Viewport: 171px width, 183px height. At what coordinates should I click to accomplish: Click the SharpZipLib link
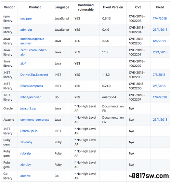(29, 131)
